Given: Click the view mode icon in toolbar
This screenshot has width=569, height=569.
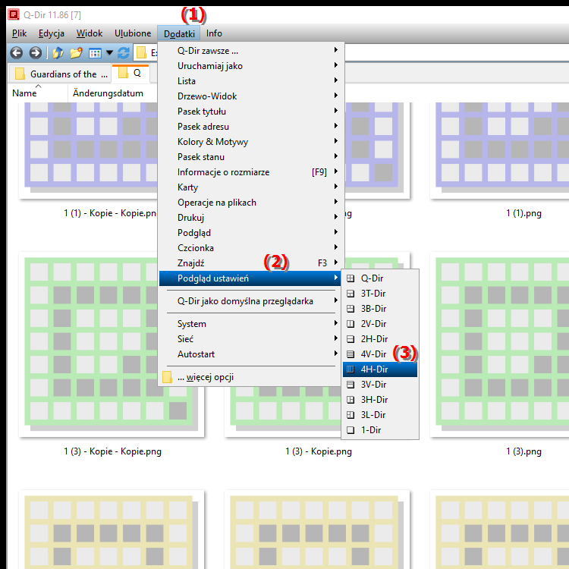Looking at the screenshot, I should pos(95,53).
